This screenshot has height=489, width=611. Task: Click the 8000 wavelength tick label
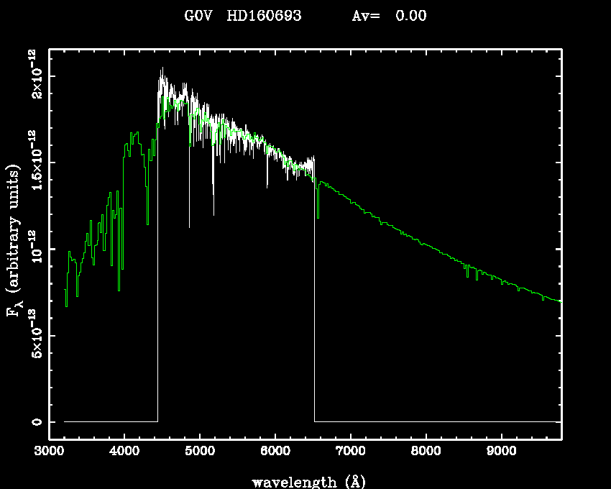[x=426, y=452]
